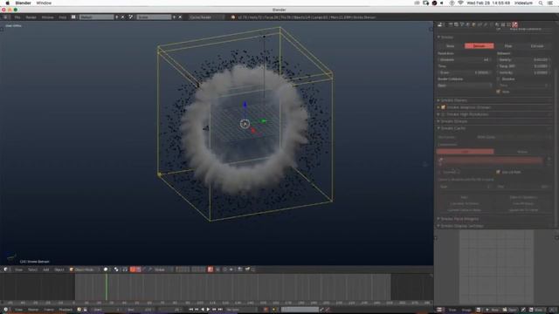
Task: Click the Smoke Cache Bake button
Action: tap(464, 197)
